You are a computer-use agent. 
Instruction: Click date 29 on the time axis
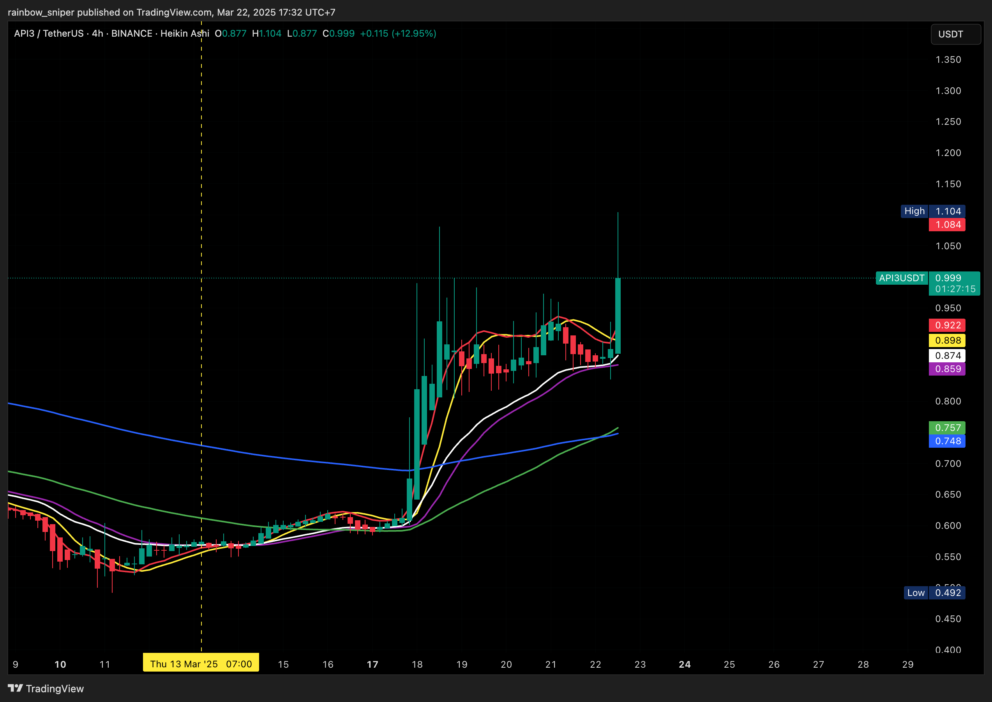908,665
